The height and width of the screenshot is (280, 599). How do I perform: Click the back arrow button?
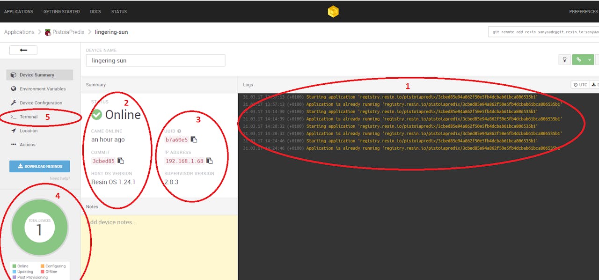(x=23, y=50)
